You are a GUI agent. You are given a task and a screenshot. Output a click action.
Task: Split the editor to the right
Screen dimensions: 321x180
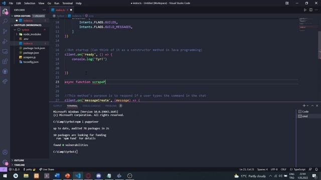[311, 10]
